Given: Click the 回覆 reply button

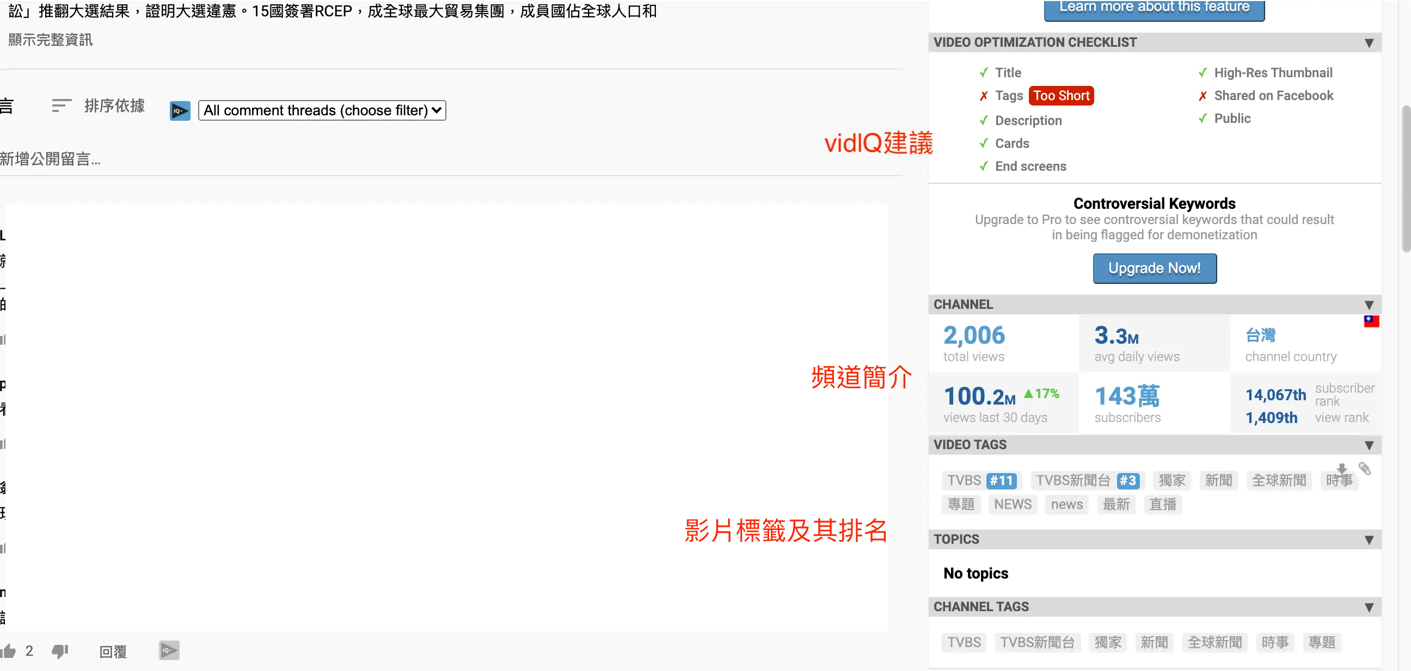Looking at the screenshot, I should click(113, 651).
